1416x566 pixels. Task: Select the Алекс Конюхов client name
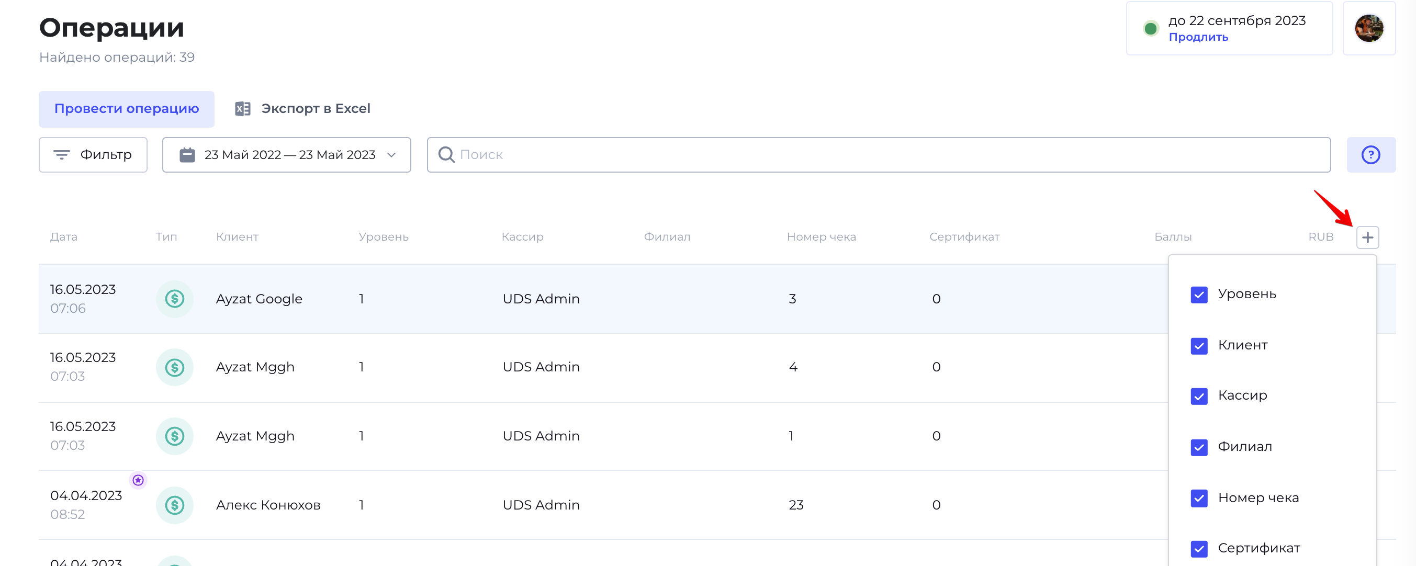[268, 505]
